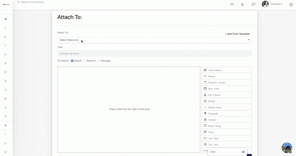Viewport: 296px width, 156px height.
Task: Click the blue plus icon in sidebar
Action: [x=5, y=125]
